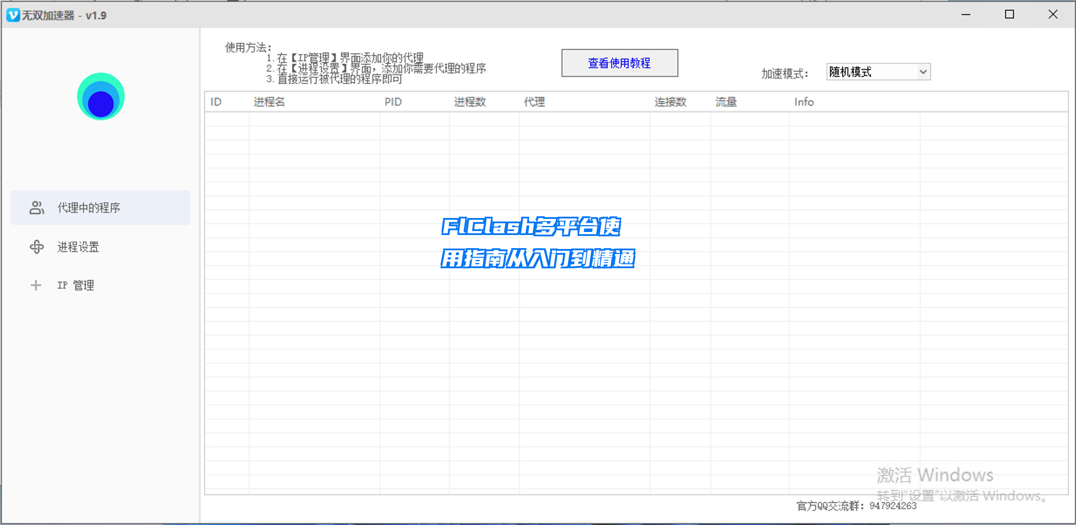This screenshot has width=1076, height=525.
Task: Click the plus icon beside IP 管理
Action: point(36,285)
